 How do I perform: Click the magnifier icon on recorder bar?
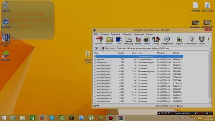(166, 113)
